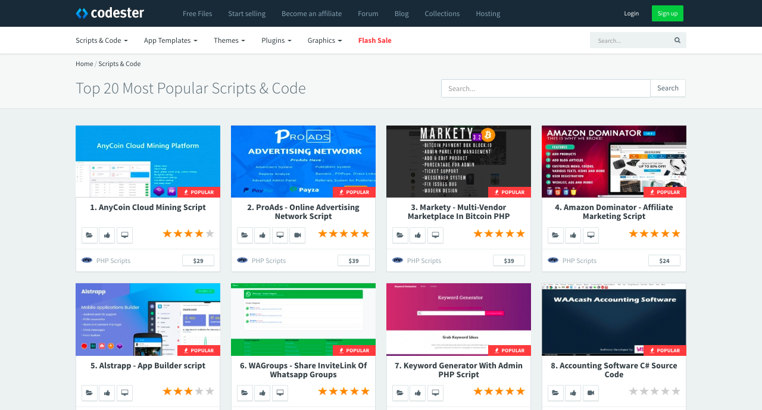Screen dimensions: 762x410
Task: Click folder icon on Keyword Generator card
Action: pyautogui.click(x=400, y=393)
